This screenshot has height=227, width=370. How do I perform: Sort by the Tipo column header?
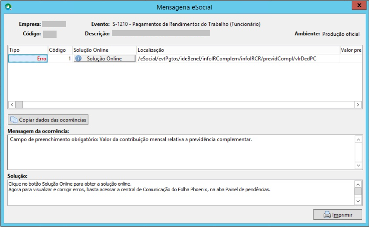tap(28, 50)
